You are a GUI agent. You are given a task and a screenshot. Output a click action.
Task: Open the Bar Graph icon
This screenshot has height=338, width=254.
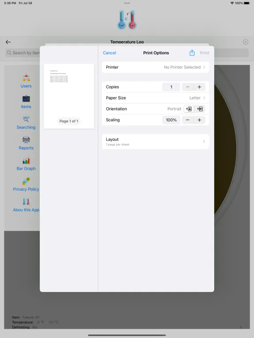click(x=26, y=160)
